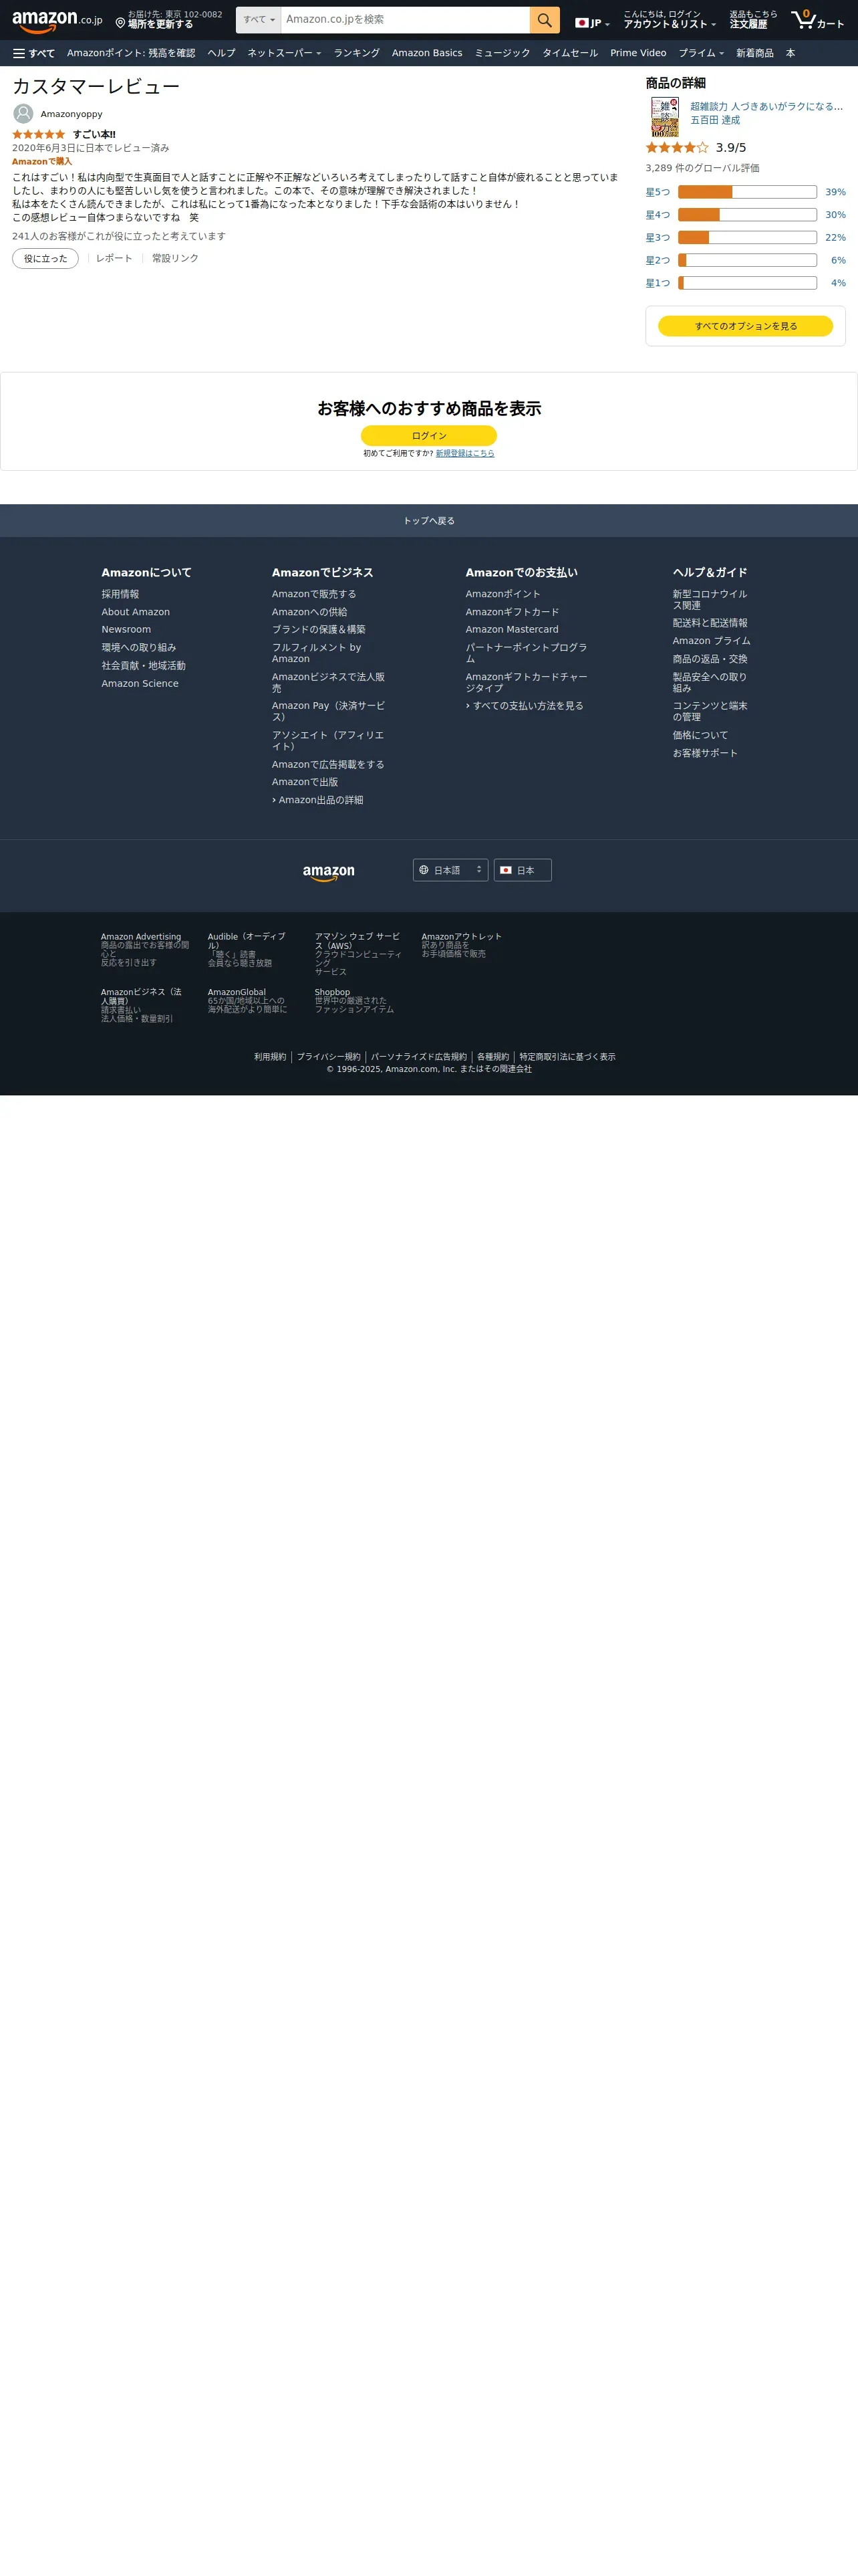Open 新着商品 in the nav bar
Image resolution: width=858 pixels, height=2576 pixels.
(x=754, y=53)
